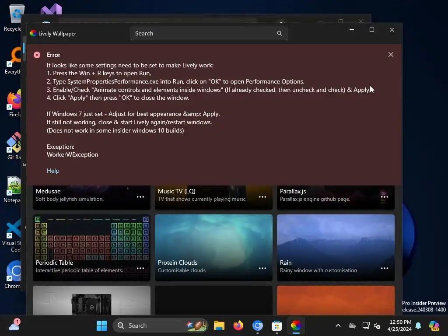The height and width of the screenshot is (336, 448).
Task: Select the orange wallpaper thumbnail in bottom row
Action: coord(336,300)
